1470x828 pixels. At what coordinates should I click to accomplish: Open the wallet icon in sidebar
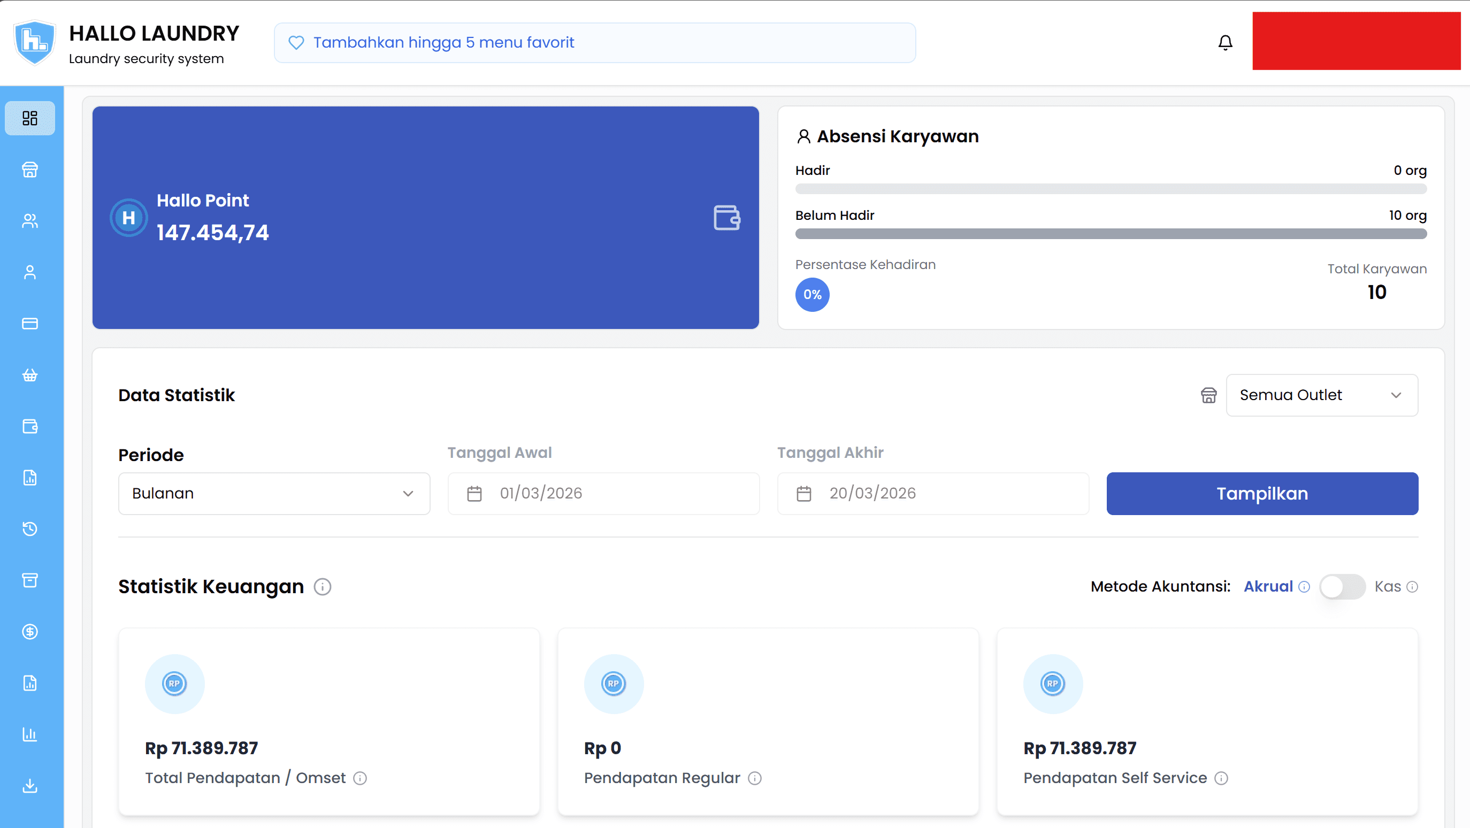pyautogui.click(x=29, y=426)
